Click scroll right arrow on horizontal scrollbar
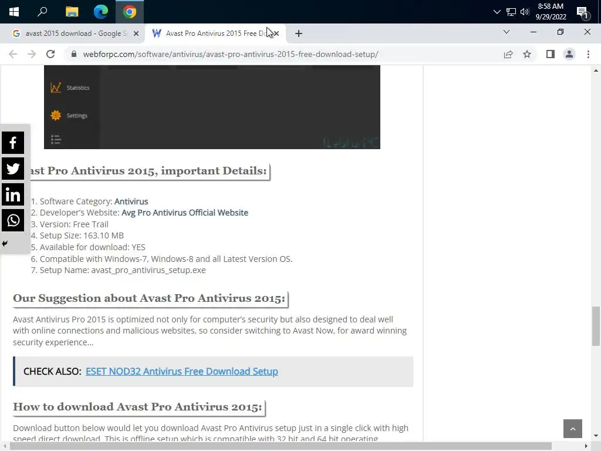This screenshot has width=601, height=451. (x=586, y=446)
